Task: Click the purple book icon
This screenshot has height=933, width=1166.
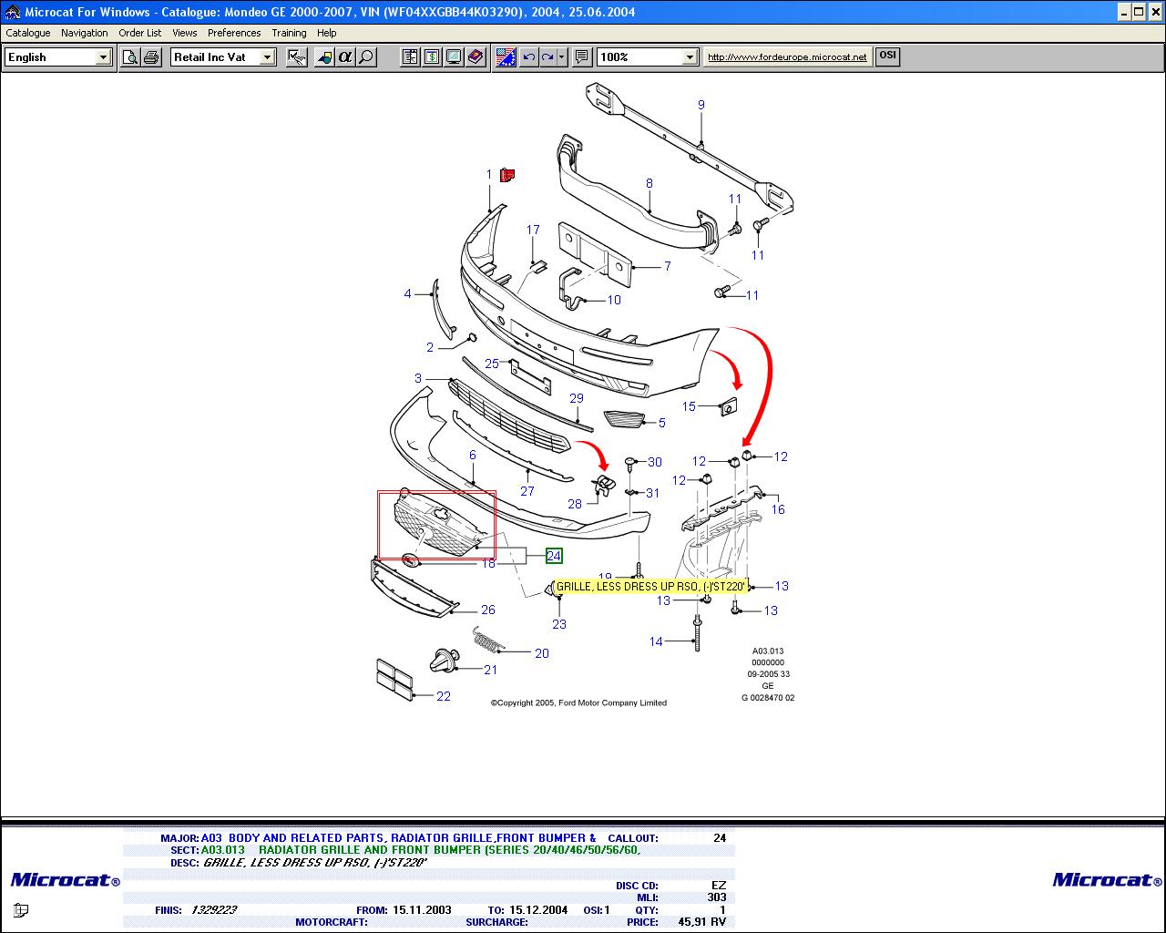Action: pos(475,57)
